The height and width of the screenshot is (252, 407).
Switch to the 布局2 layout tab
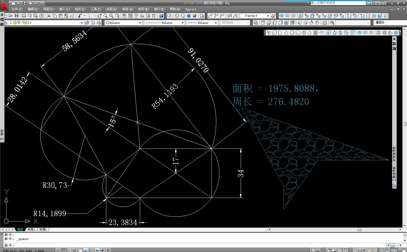43,229
